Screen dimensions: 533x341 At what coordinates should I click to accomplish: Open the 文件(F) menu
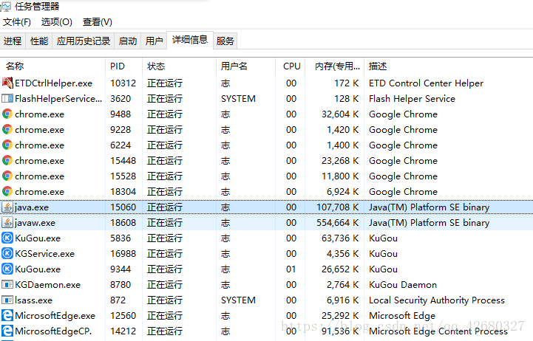point(17,22)
